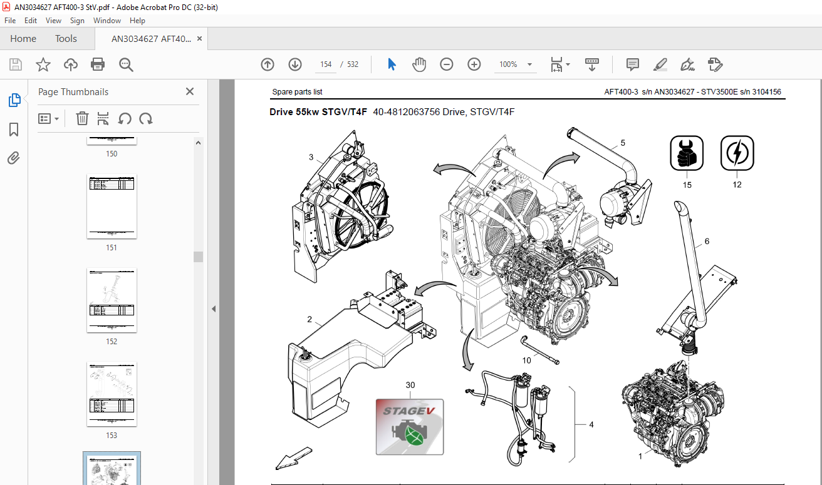Screen dimensions: 822x485
Task: Rotate page clockwise icon
Action: tap(146, 118)
